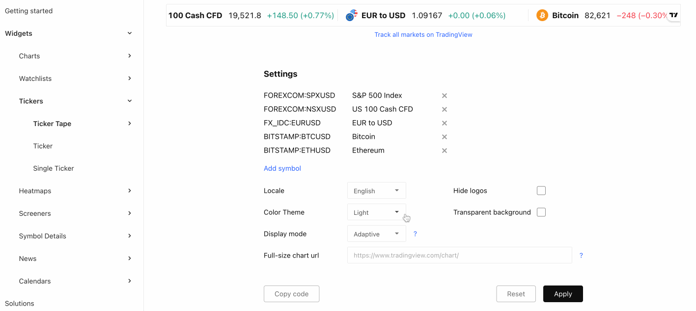Click the Reset button

pyautogui.click(x=516, y=294)
